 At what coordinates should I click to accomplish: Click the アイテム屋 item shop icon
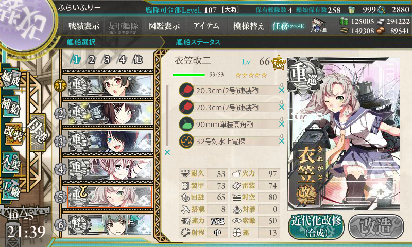pos(318,25)
